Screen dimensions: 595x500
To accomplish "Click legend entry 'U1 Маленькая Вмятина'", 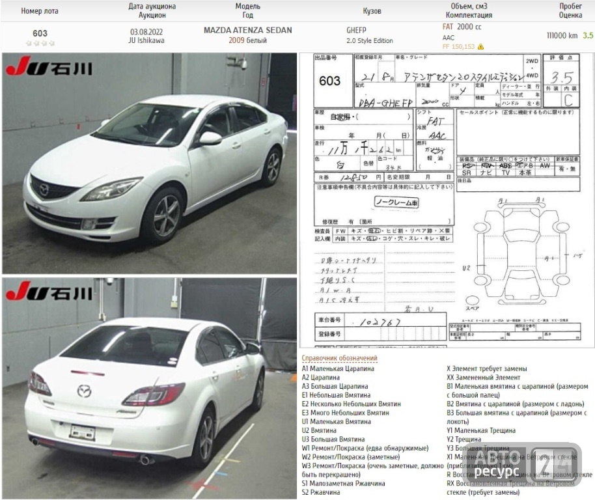I will 336,421.
